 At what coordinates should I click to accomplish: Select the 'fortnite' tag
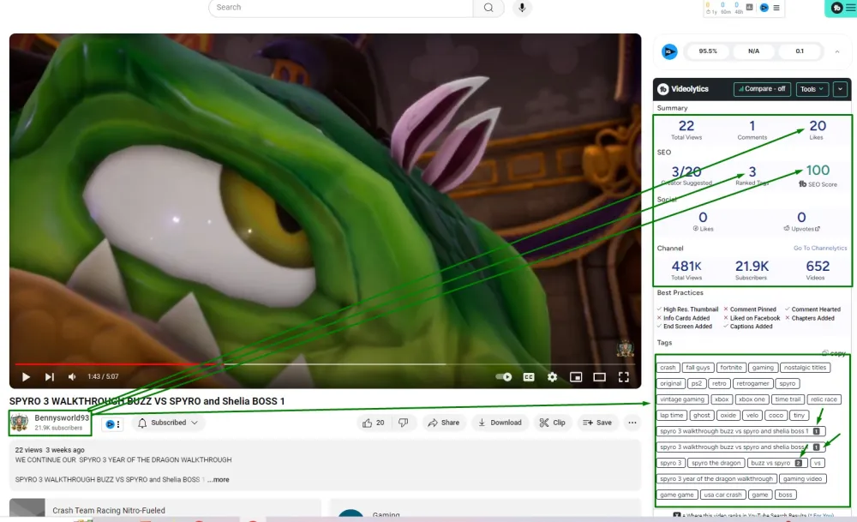point(731,368)
